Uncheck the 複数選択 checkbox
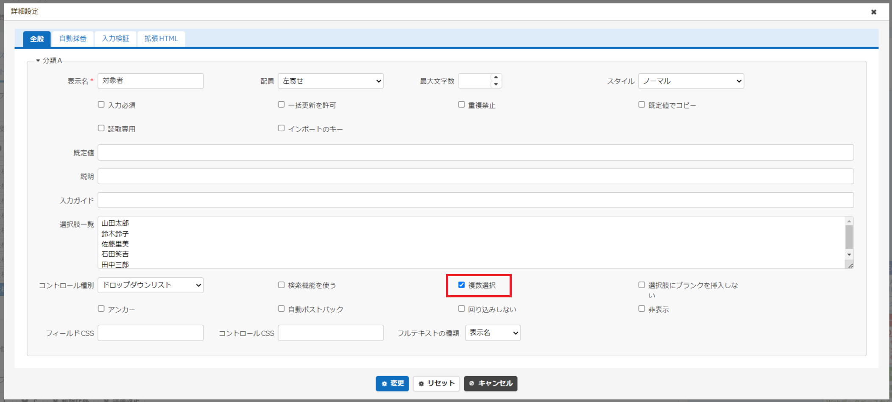The image size is (892, 402). pyautogui.click(x=461, y=285)
